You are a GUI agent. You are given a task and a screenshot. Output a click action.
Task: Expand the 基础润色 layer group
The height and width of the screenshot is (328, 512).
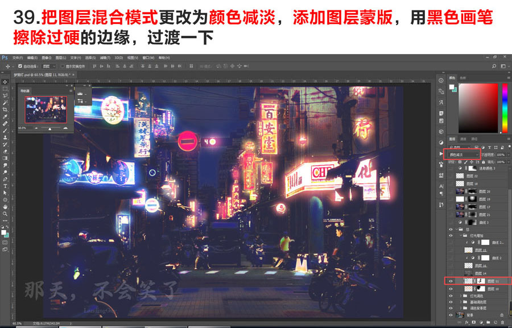tap(460, 301)
